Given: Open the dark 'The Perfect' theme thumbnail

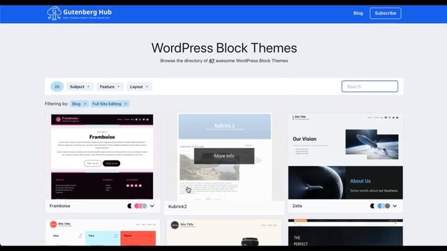Looking at the screenshot, I should click(346, 232).
